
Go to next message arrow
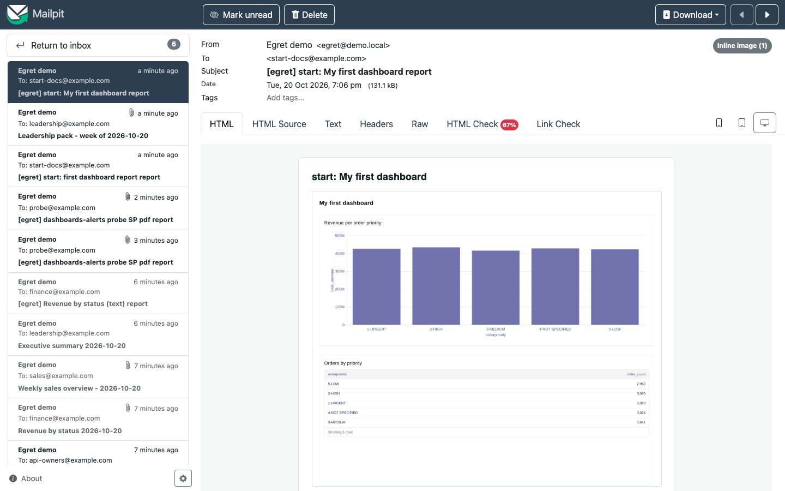click(x=767, y=15)
